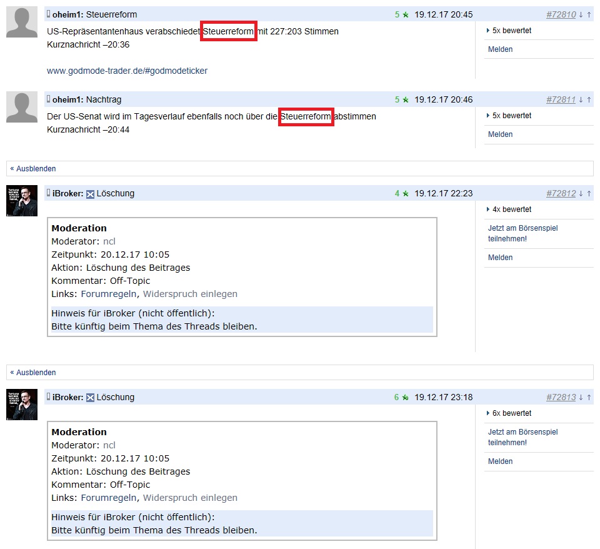Screen dimensions: 600x549
Task: Collapse post #72813 via the Ausblenden link above it
Action: (33, 372)
